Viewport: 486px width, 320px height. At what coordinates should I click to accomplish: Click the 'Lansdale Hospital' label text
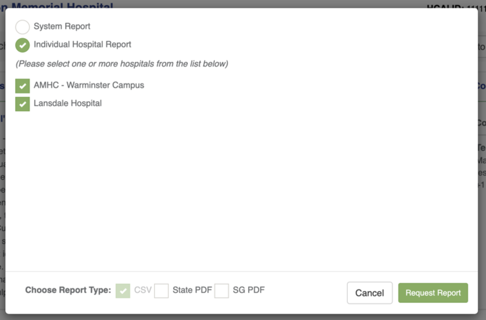pyautogui.click(x=67, y=103)
